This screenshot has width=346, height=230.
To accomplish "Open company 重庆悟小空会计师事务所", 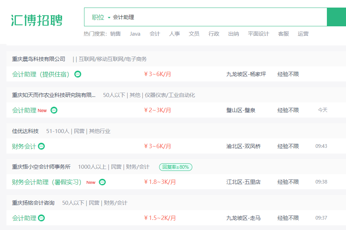I will tap(41, 167).
